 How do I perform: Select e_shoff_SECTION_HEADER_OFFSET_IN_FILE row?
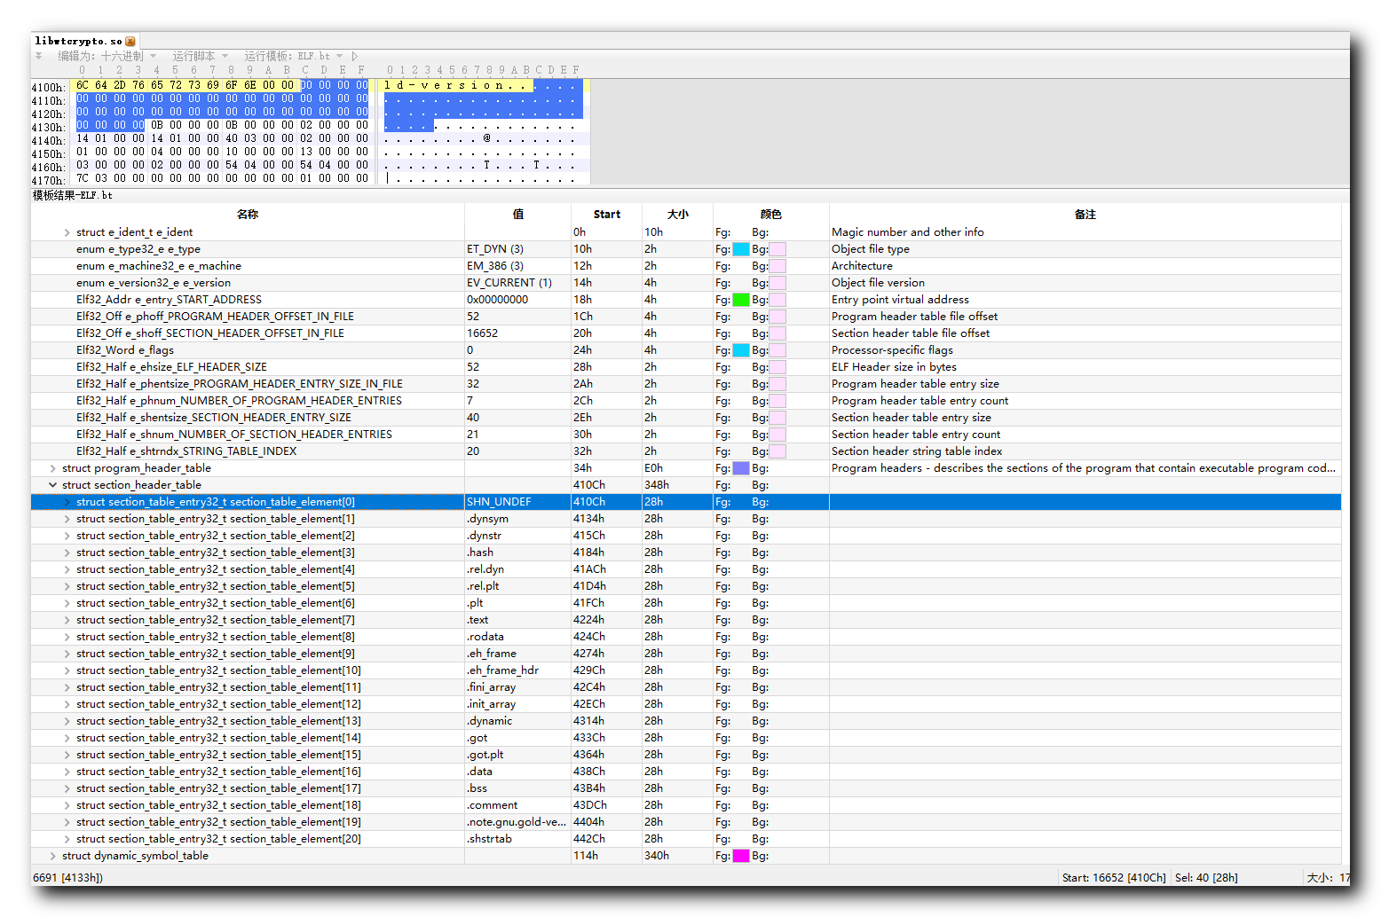tap(686, 333)
